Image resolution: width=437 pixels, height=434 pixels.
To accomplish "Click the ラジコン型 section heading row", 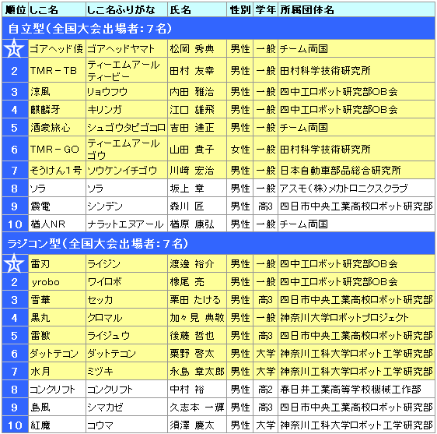I will pyautogui.click(x=218, y=244).
